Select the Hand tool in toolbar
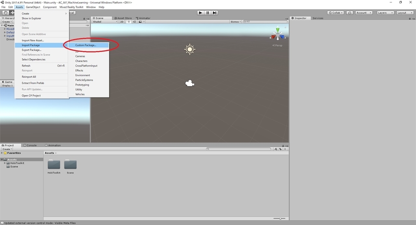Screen dimensions: 416x225 pyautogui.click(x=5, y=13)
